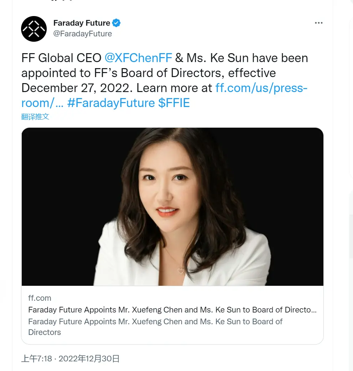The image size is (353, 371).
Task: Click the @FaradayFuture handle
Action: 82,34
